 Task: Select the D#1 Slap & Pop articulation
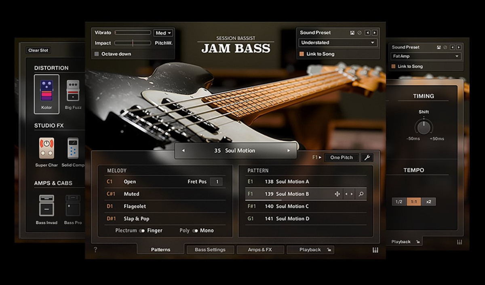[x=165, y=219]
